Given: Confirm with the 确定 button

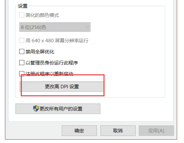Looking at the screenshot, I should 79,131.
